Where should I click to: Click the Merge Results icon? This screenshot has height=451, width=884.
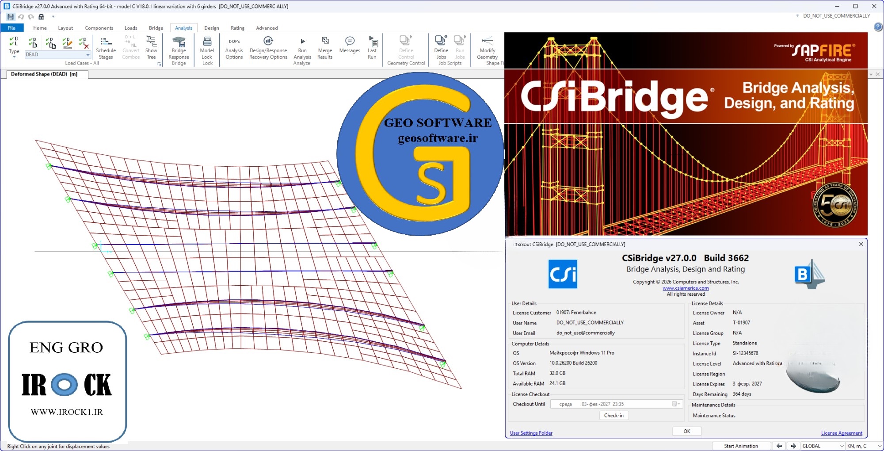click(x=325, y=42)
